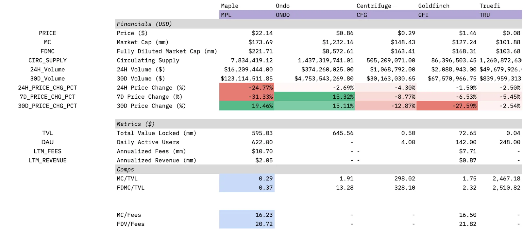Click Maple FDV/Fees value 20.72
Viewport: 523px width, 229px height.
(x=247, y=224)
